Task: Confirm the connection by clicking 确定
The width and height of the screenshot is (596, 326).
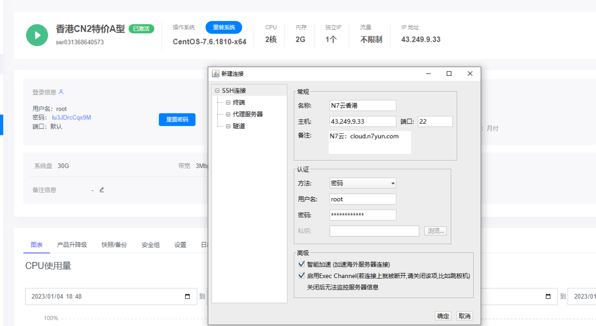Action: coord(443,316)
